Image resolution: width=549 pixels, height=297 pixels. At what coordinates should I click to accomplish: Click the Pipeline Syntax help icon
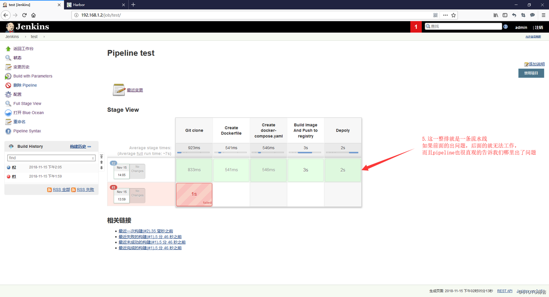click(x=8, y=131)
